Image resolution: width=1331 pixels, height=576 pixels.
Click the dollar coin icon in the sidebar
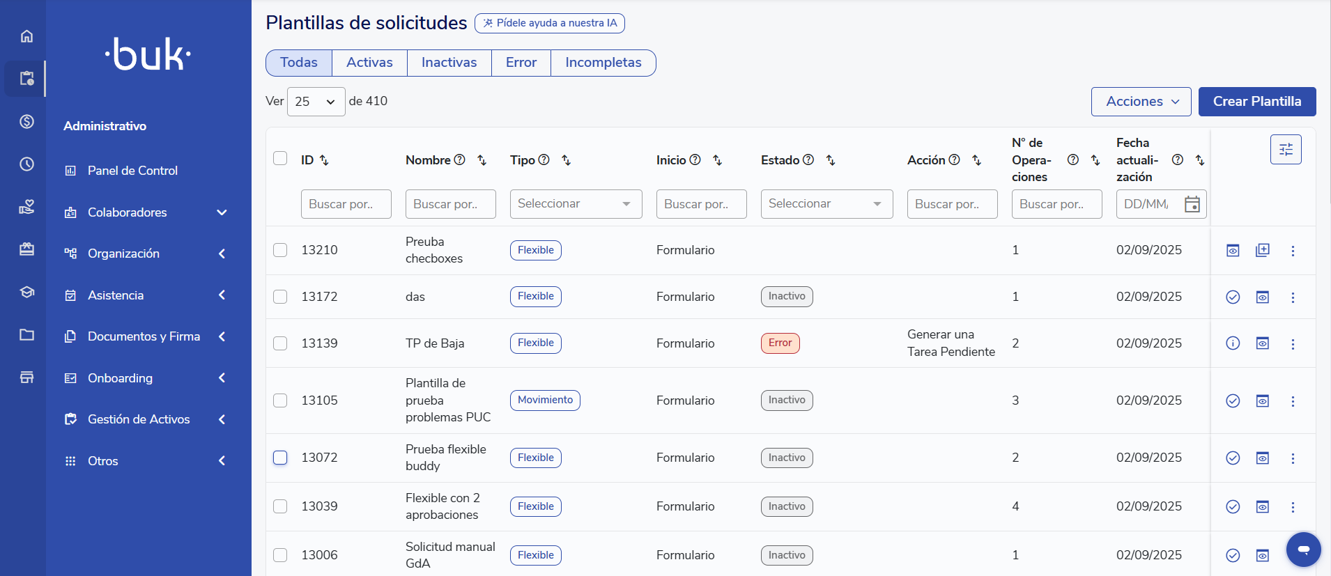[x=26, y=122]
